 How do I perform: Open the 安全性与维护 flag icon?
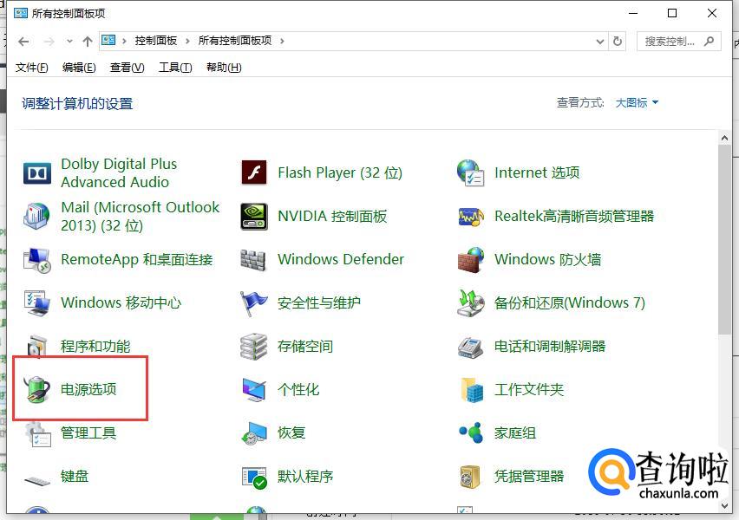click(253, 302)
